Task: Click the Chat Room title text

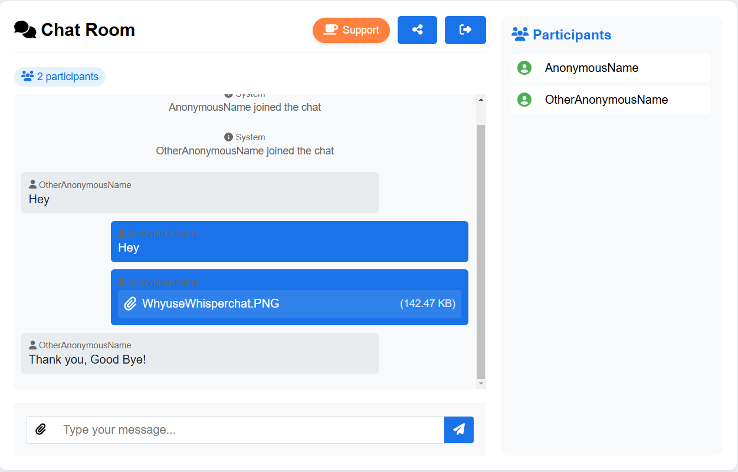Action: [88, 30]
